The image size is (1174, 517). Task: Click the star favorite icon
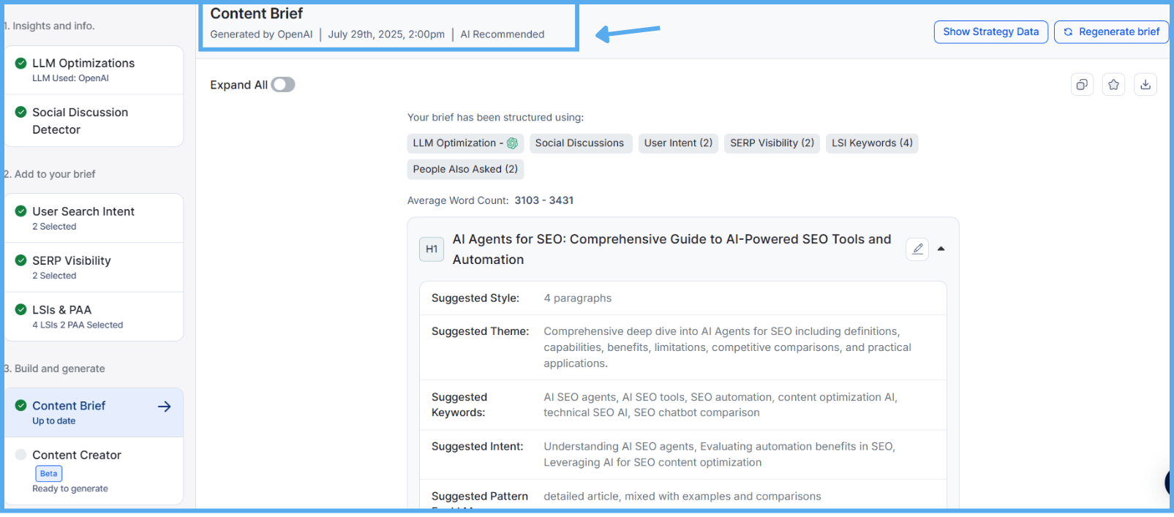tap(1113, 85)
